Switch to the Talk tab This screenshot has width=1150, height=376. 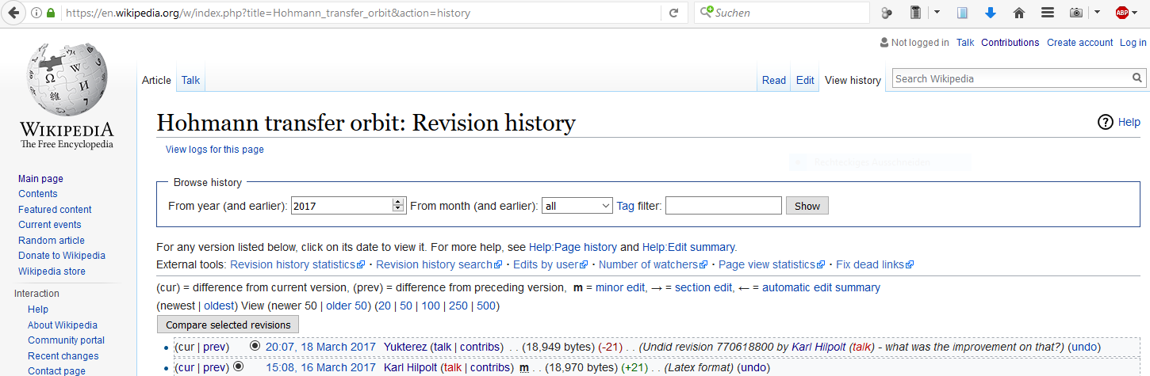[x=190, y=80]
